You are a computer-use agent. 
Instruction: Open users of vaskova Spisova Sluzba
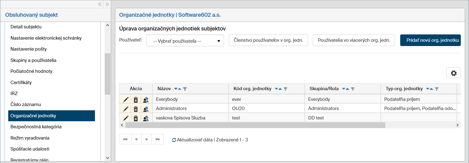point(146,118)
